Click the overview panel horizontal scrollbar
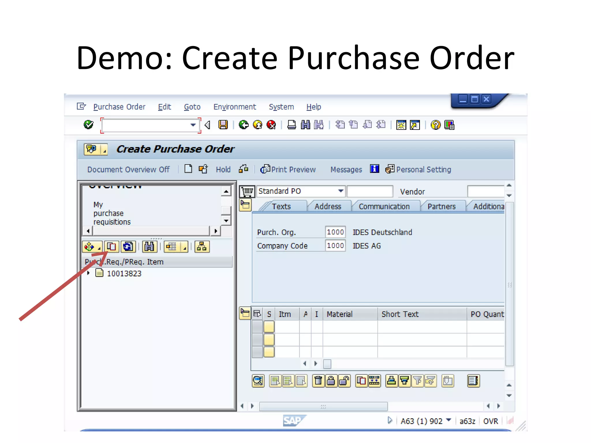This screenshot has height=443, width=591. tap(151, 231)
